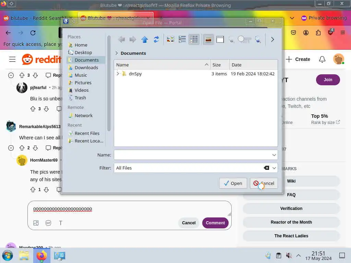The image size is (351, 263).
Task: Open Trash in Places sidebar
Action: [86, 98]
